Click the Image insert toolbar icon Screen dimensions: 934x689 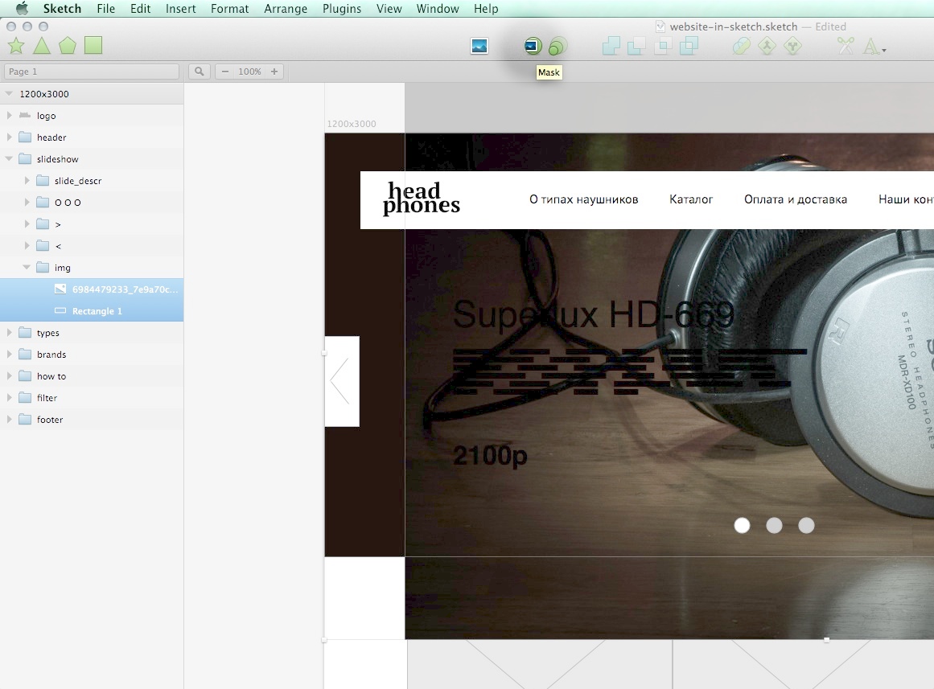coord(479,46)
